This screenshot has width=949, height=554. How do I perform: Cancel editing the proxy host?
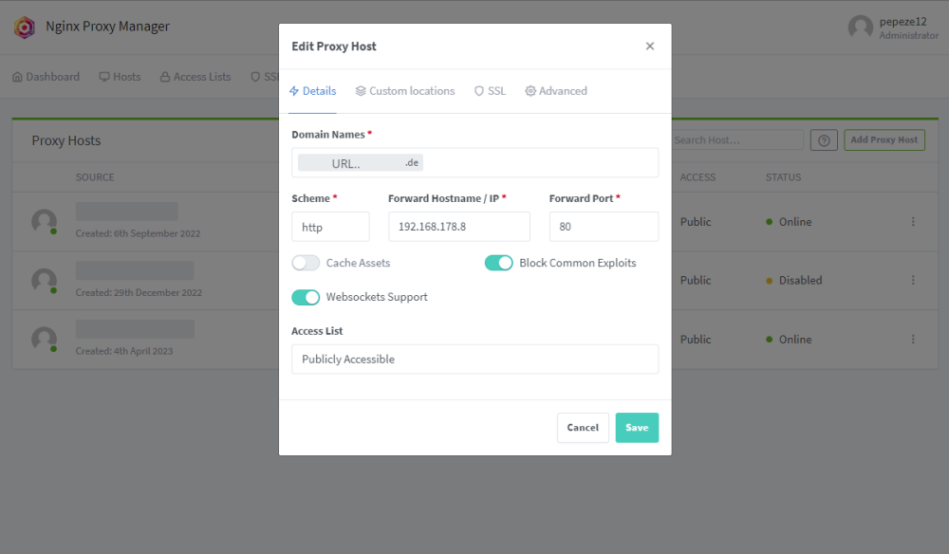tap(583, 428)
